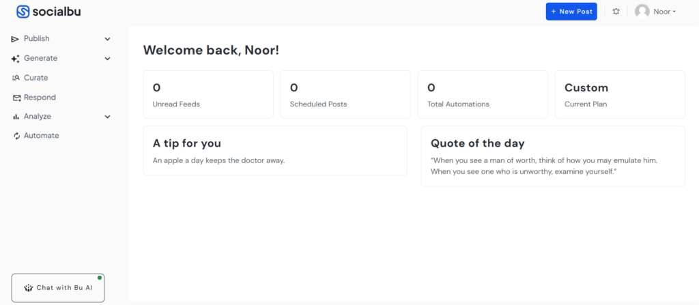
Task: Click the Publish paper-plane icon
Action: 15,40
